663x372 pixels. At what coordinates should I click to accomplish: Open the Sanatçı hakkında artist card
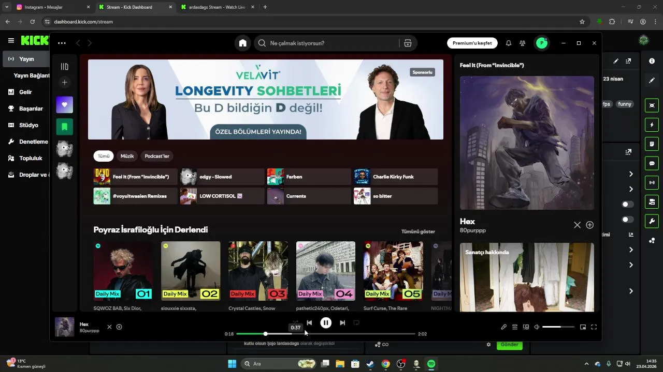tap(527, 277)
